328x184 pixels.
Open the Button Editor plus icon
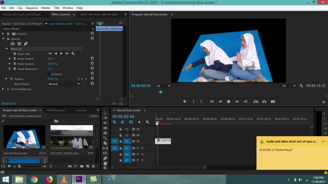[324, 102]
